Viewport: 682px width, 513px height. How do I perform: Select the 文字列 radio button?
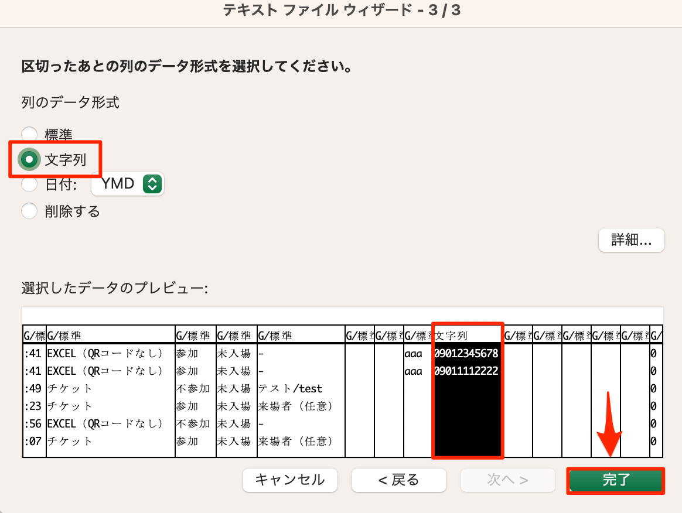click(29, 159)
